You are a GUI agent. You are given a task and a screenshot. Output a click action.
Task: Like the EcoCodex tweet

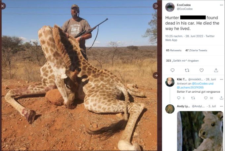click(x=202, y=70)
